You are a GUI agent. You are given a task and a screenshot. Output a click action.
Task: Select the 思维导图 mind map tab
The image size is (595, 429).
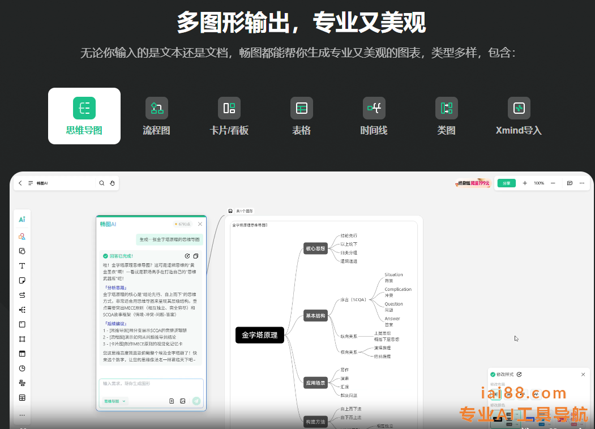tap(84, 116)
